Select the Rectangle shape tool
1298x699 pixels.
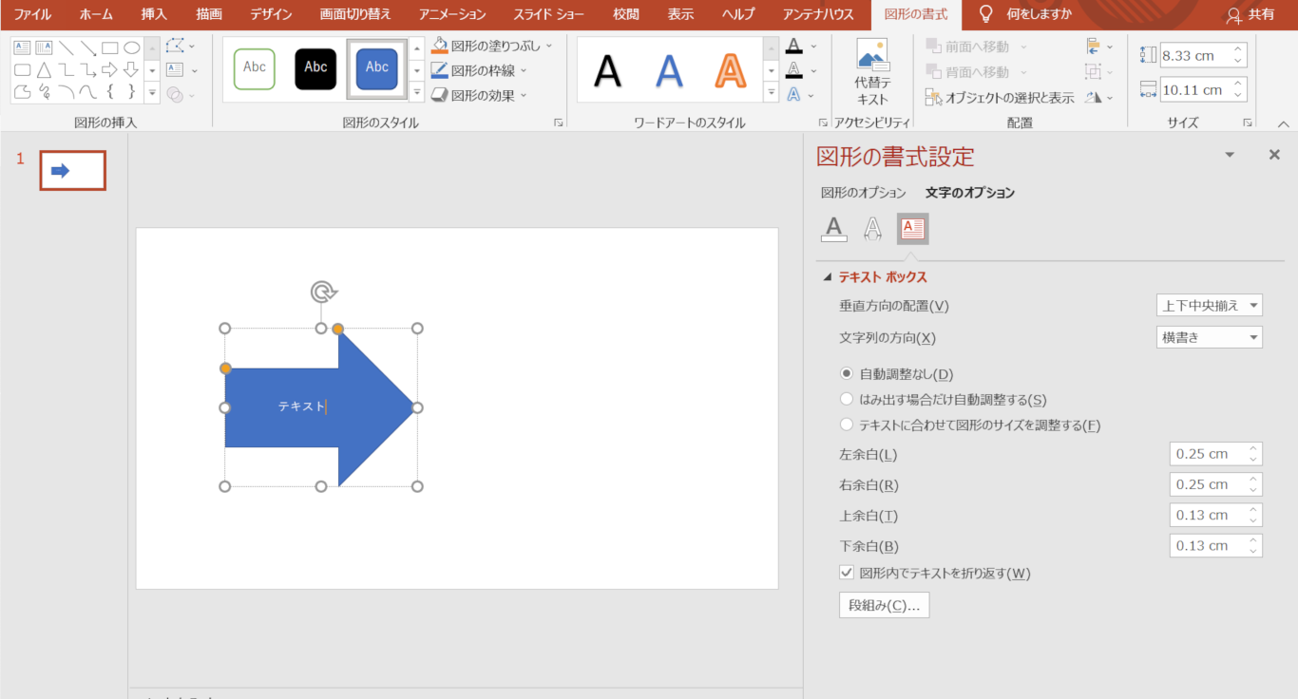click(x=109, y=47)
